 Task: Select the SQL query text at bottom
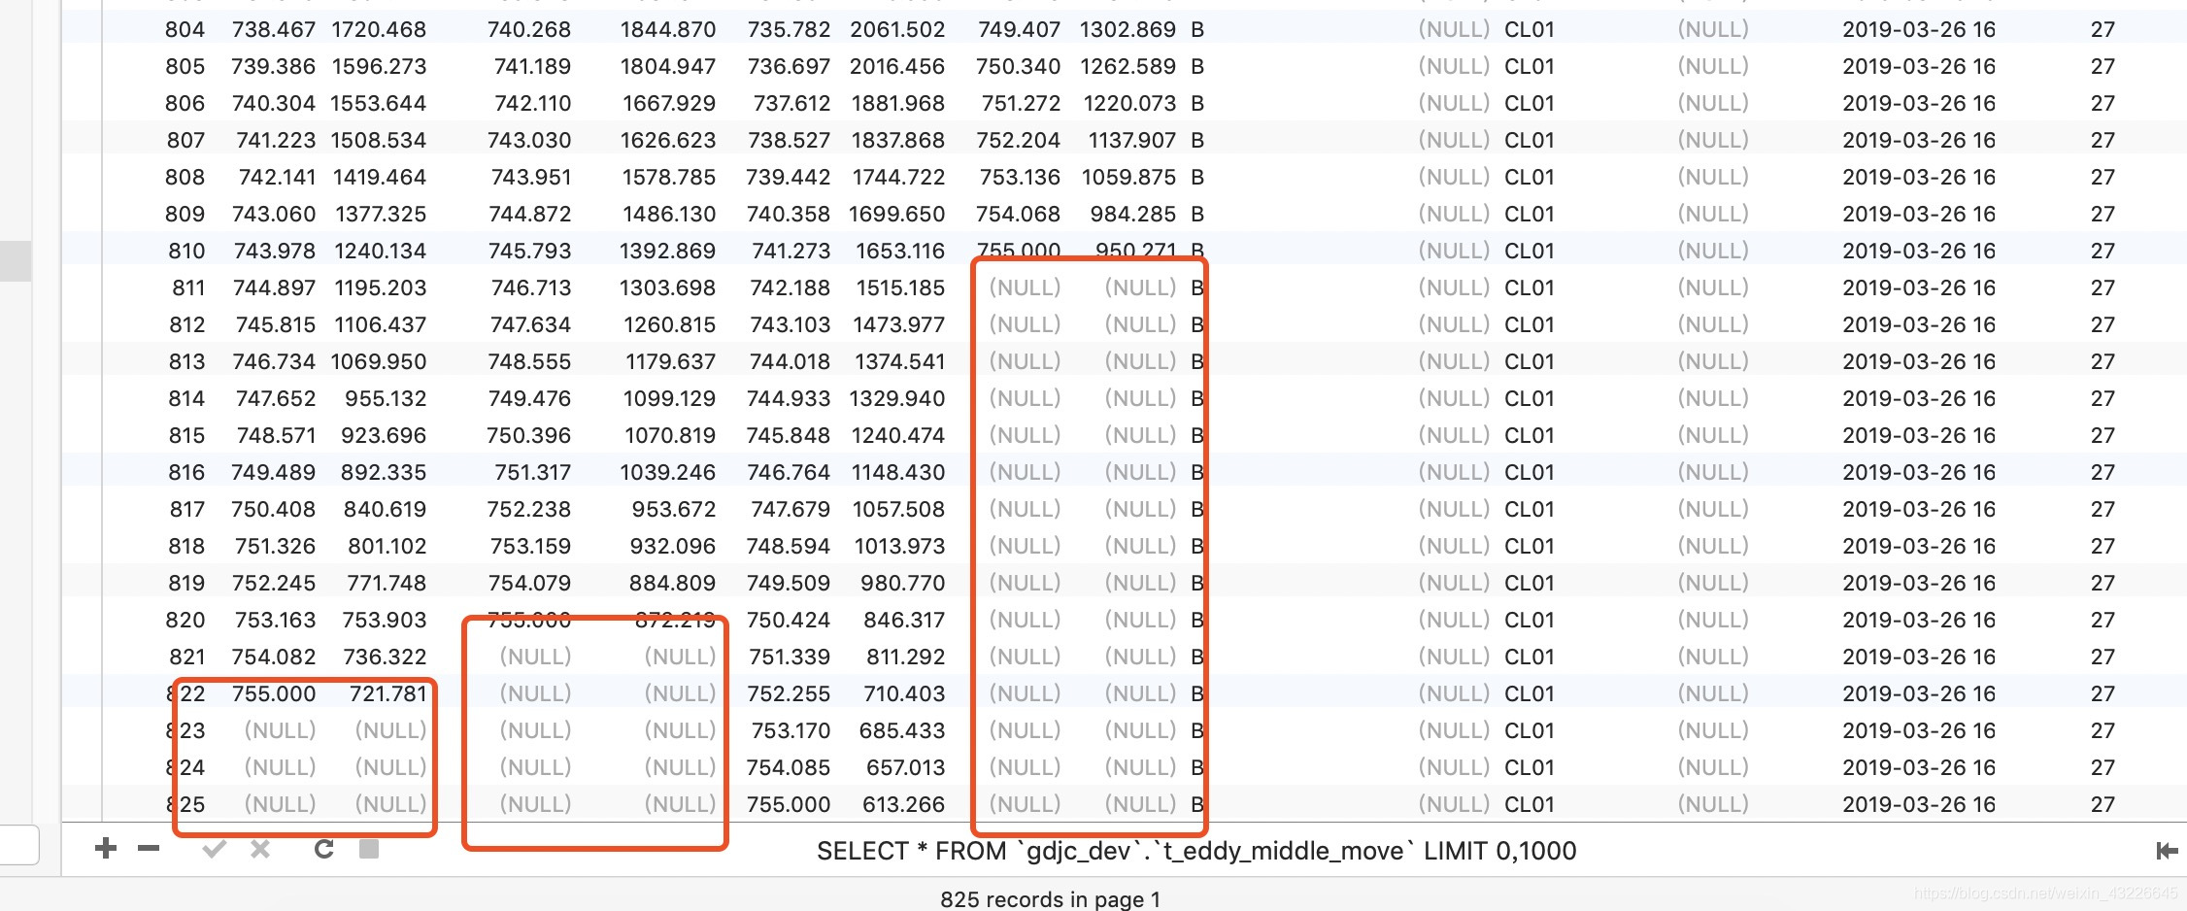[1196, 851]
